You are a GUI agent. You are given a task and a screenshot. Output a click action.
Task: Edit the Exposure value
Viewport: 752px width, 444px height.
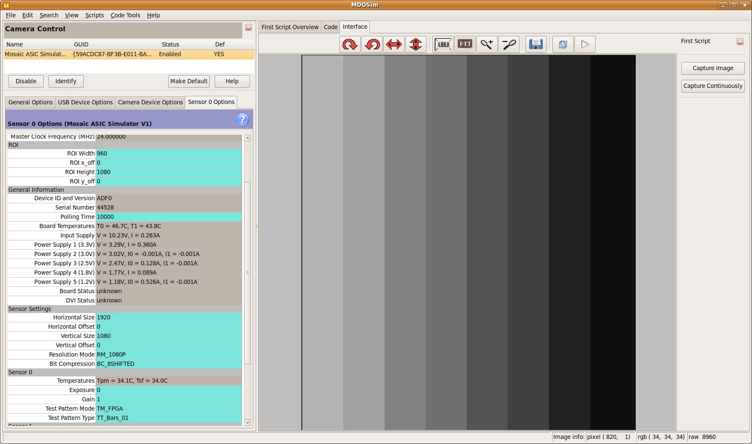pyautogui.click(x=169, y=390)
